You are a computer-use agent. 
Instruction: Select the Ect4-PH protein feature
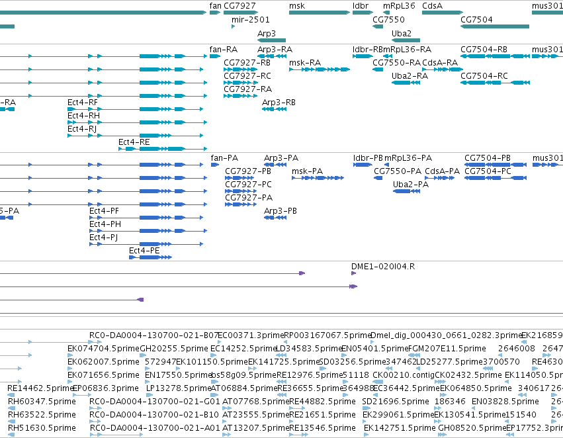point(148,231)
